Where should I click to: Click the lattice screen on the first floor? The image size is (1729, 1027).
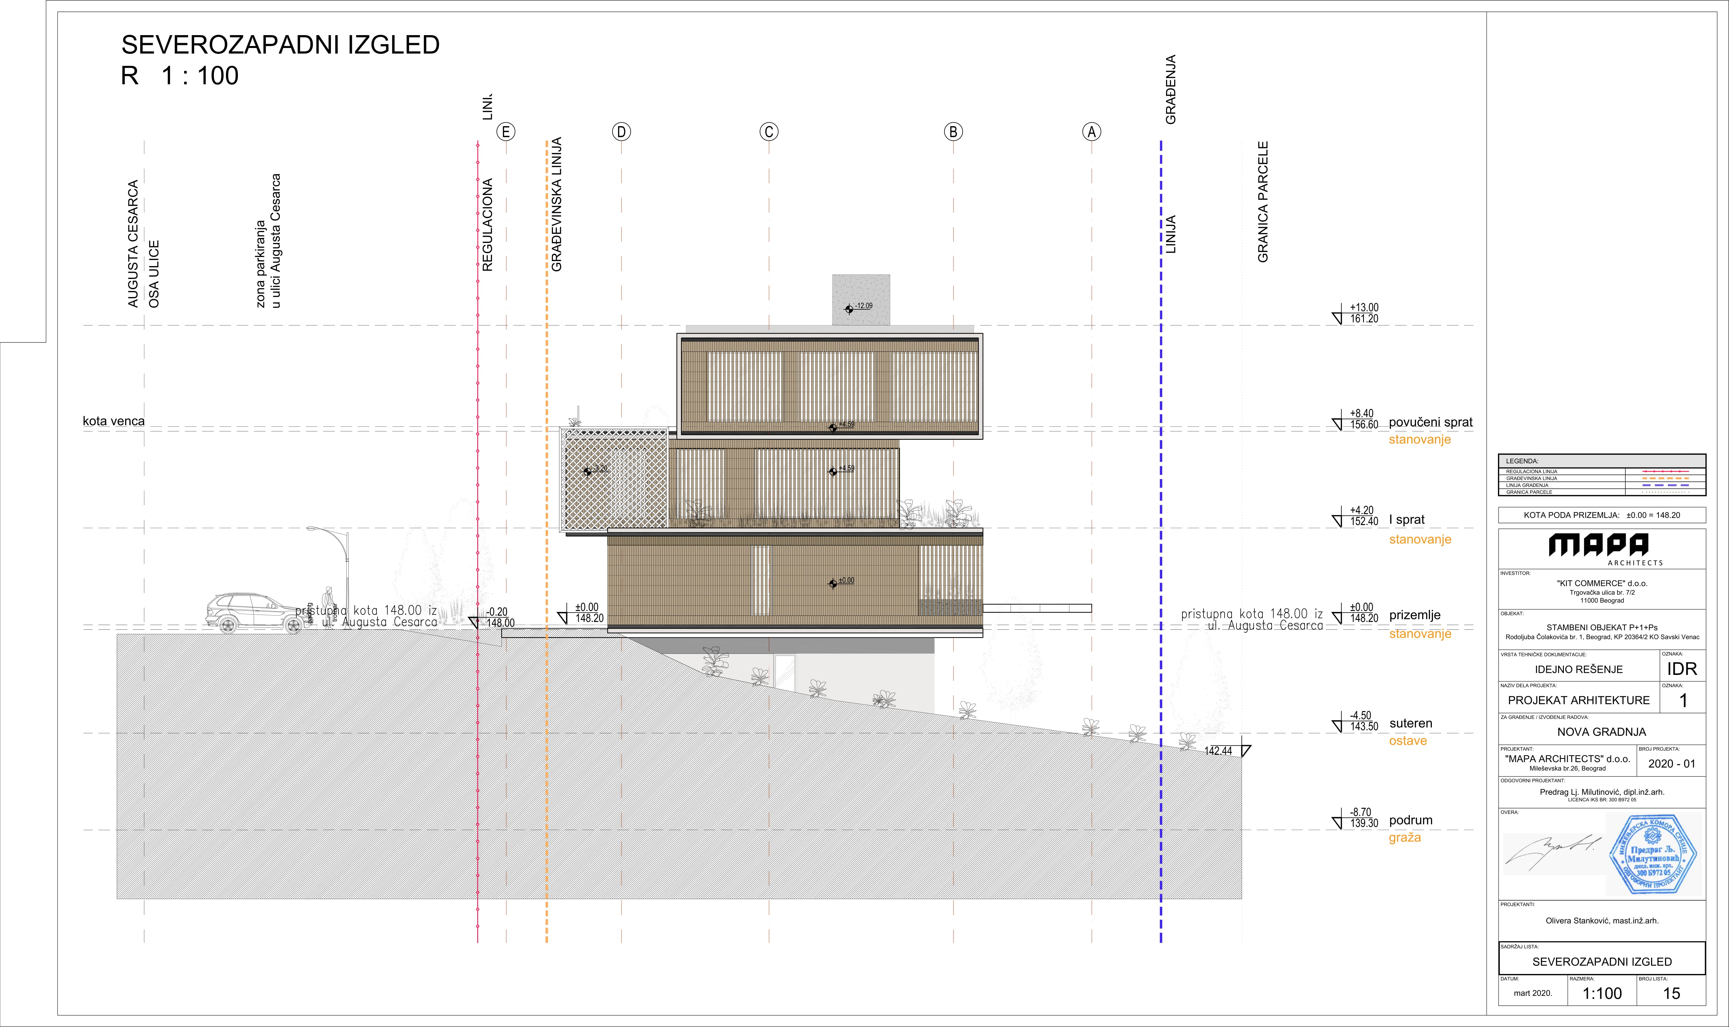pyautogui.click(x=614, y=479)
